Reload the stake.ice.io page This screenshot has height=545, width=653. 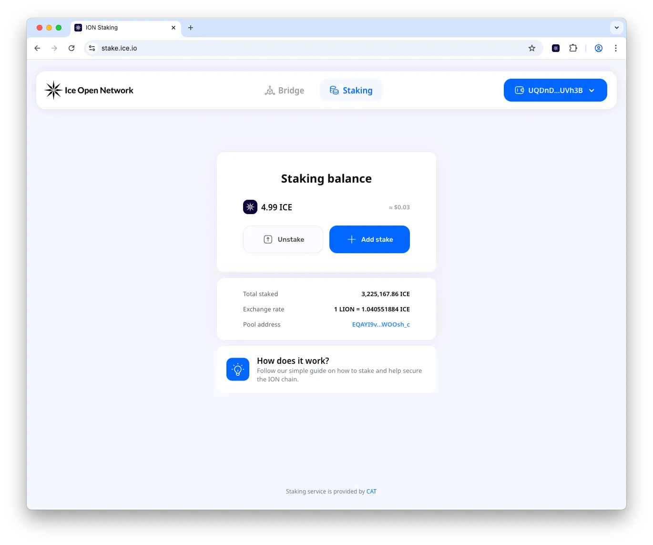tap(71, 48)
